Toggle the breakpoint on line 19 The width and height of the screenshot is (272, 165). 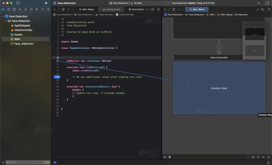pos(57,77)
